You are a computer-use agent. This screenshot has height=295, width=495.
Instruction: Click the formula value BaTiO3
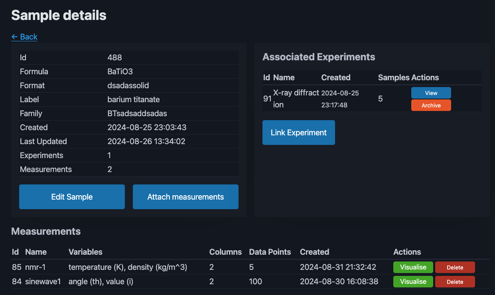click(120, 71)
